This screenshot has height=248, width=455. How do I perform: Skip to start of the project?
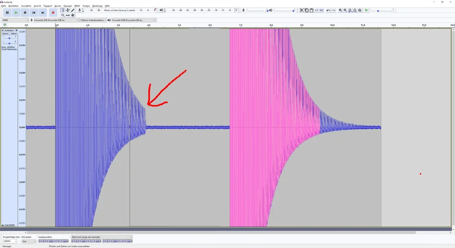pos(34,13)
